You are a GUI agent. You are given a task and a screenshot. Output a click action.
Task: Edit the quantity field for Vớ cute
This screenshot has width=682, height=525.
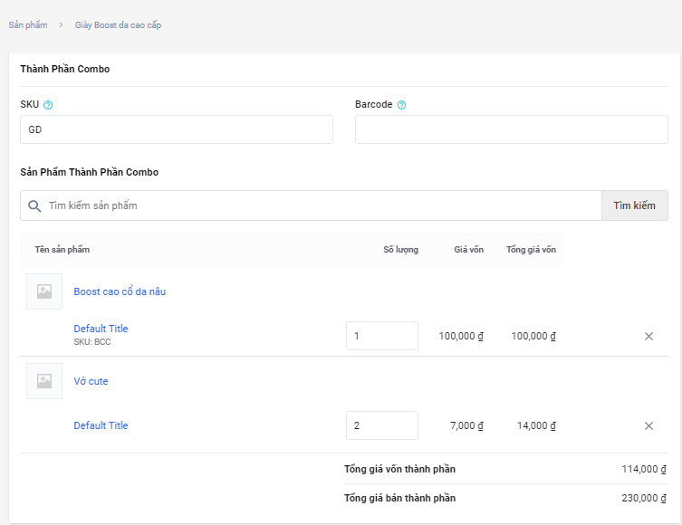381,425
